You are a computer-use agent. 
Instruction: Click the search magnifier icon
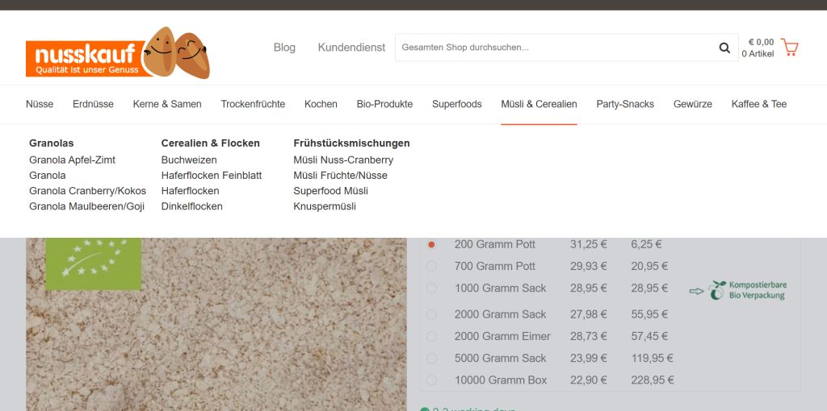point(724,48)
